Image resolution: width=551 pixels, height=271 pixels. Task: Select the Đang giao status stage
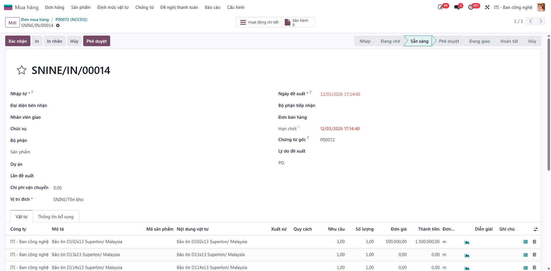coord(480,41)
